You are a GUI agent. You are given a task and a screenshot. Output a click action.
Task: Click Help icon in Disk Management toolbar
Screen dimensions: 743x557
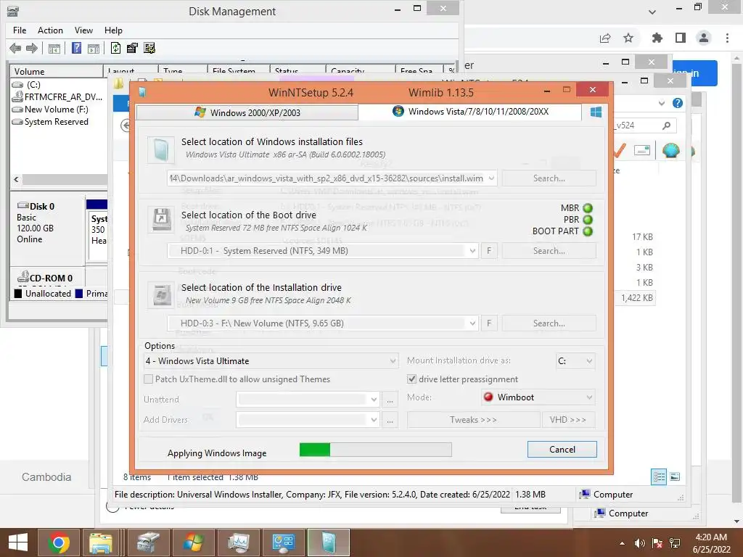[76, 48]
